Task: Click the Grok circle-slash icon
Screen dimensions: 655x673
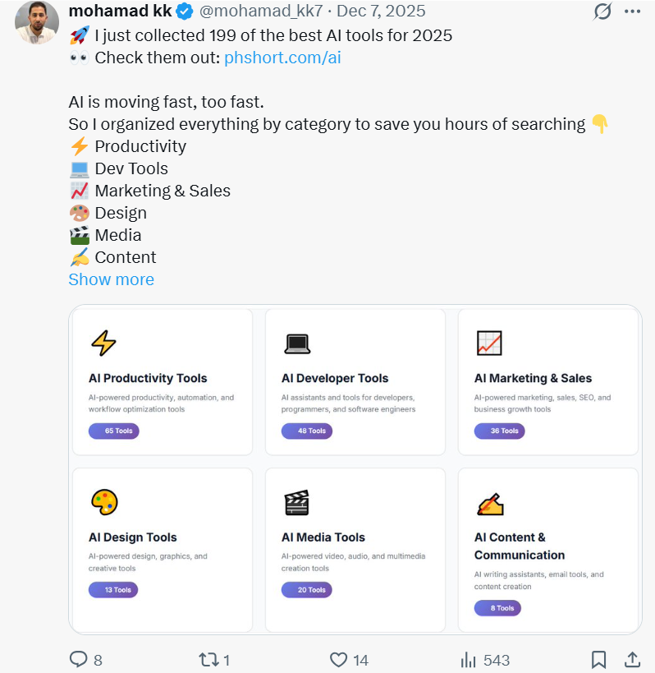Action: click(x=602, y=12)
